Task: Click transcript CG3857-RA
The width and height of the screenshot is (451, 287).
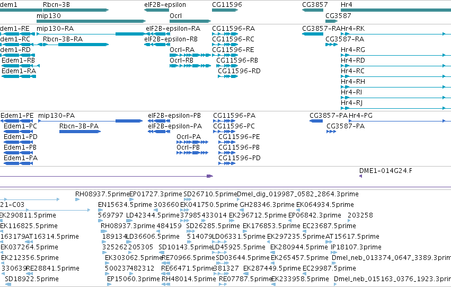Action: tap(321, 29)
